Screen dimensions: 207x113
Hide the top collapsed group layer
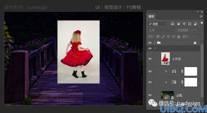point(150,43)
